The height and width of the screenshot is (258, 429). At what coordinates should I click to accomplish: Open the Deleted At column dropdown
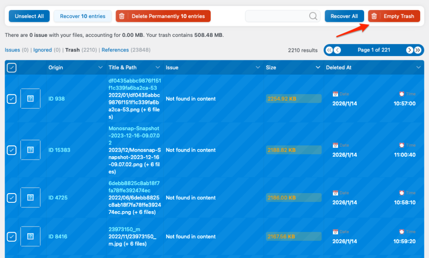(x=418, y=68)
